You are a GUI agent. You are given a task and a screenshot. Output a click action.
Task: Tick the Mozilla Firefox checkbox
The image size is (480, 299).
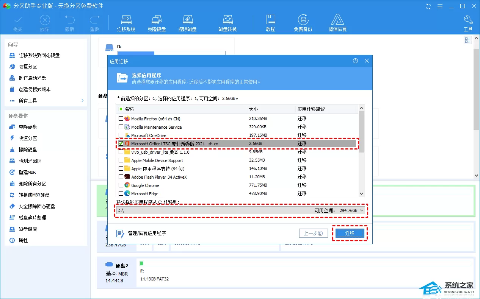click(x=121, y=118)
